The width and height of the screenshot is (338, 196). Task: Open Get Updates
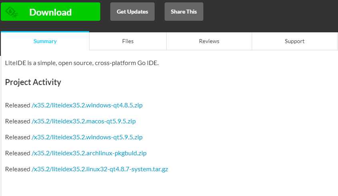(132, 12)
